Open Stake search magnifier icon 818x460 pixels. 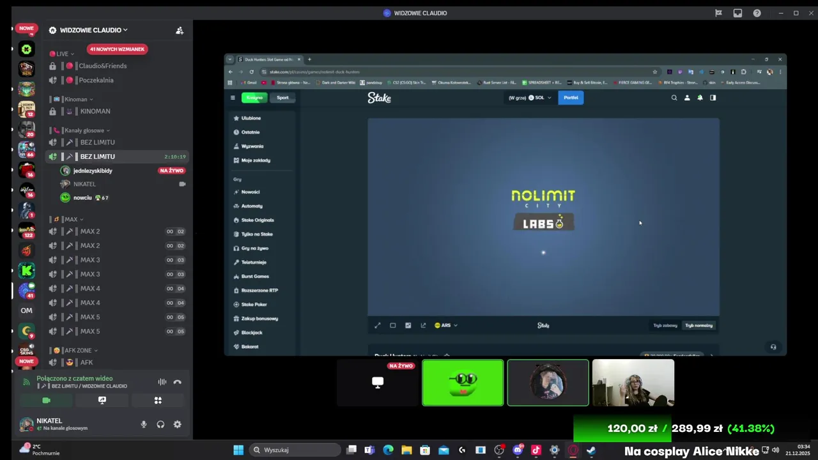click(674, 98)
